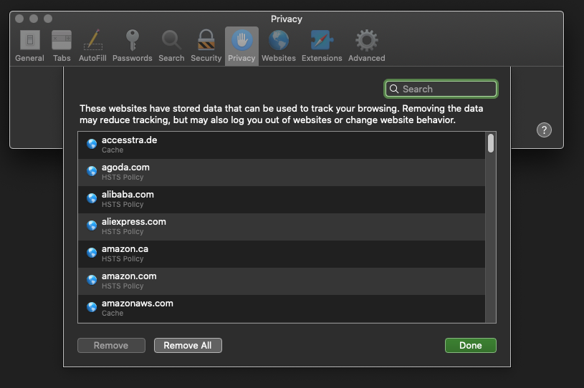This screenshot has height=388, width=584.
Task: Click the website list scrollbar thumb
Action: (x=491, y=143)
